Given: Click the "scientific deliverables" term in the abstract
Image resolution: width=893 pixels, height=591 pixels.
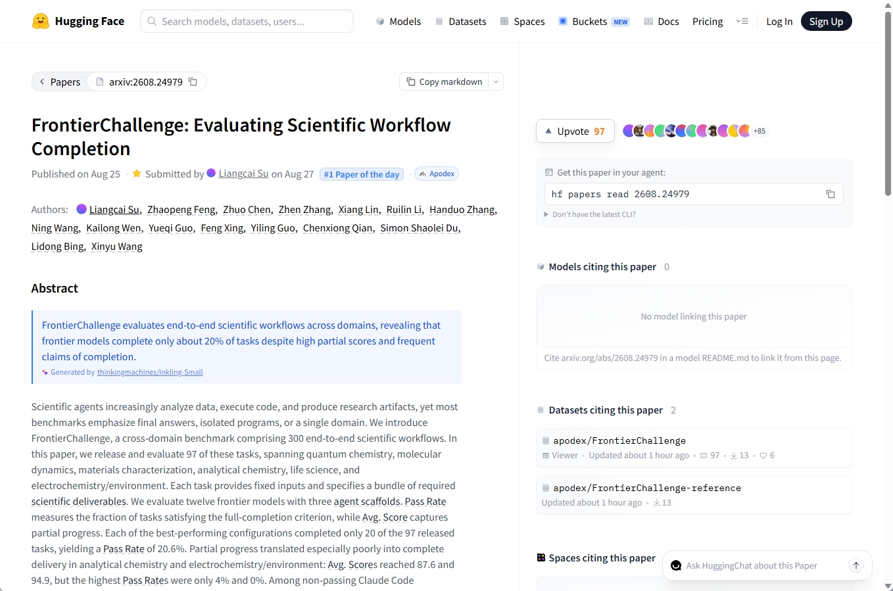Looking at the screenshot, I should click(x=78, y=501).
